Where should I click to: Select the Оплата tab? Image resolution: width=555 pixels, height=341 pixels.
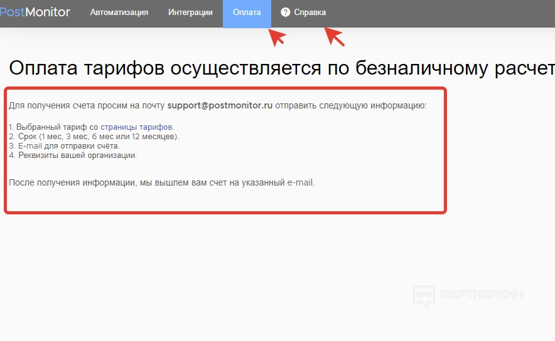click(x=247, y=14)
